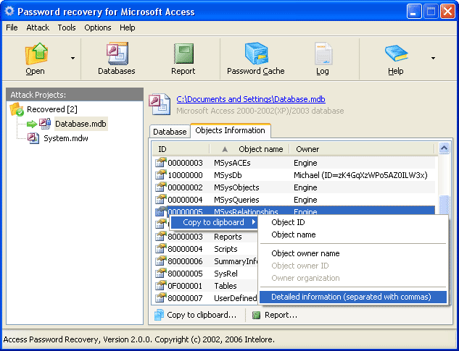
Task: Click the icon of row 80000006
Action: click(160, 261)
